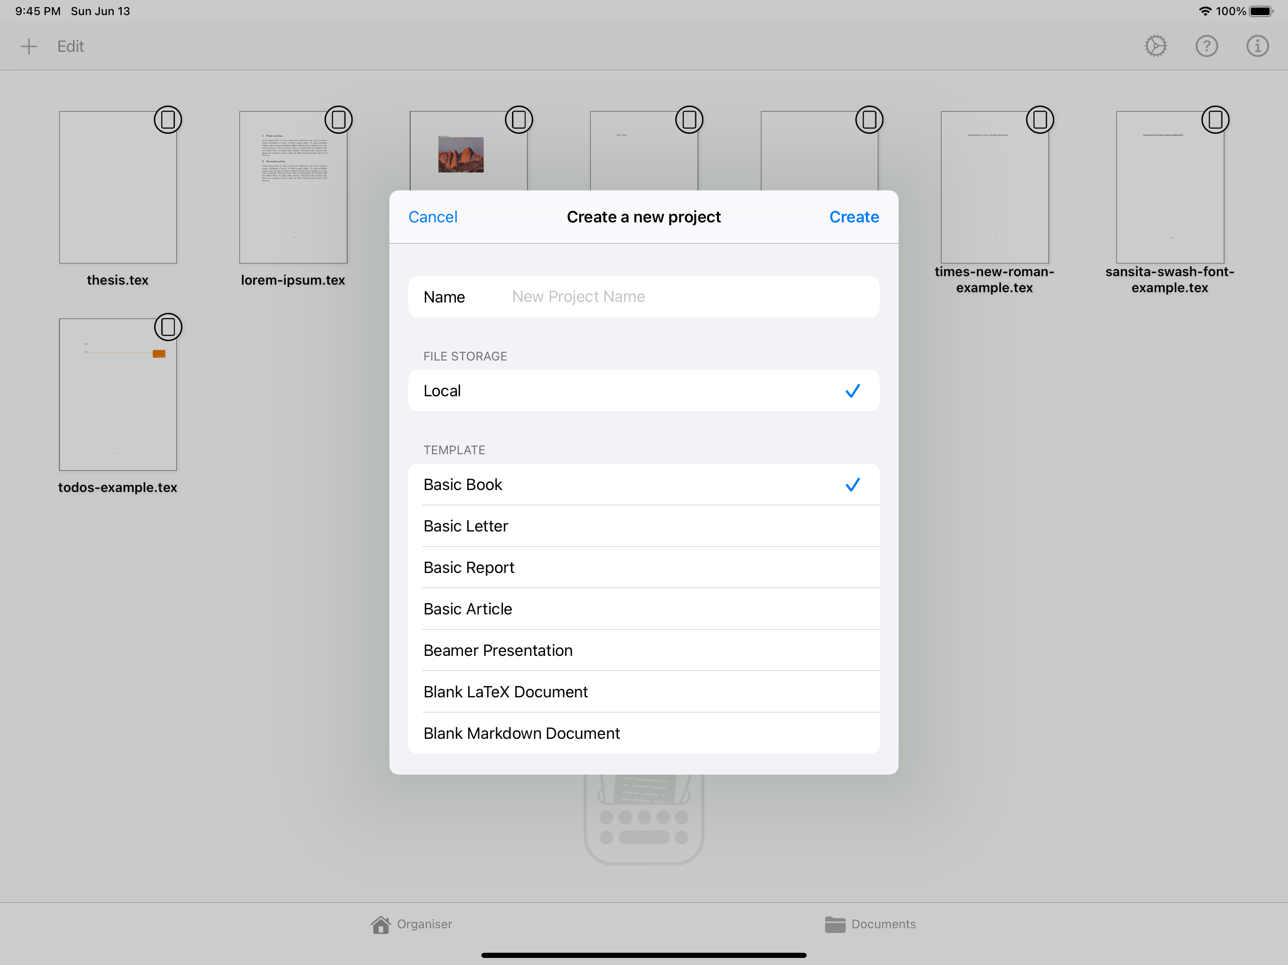Select Local file storage option
1288x965 pixels.
point(644,390)
